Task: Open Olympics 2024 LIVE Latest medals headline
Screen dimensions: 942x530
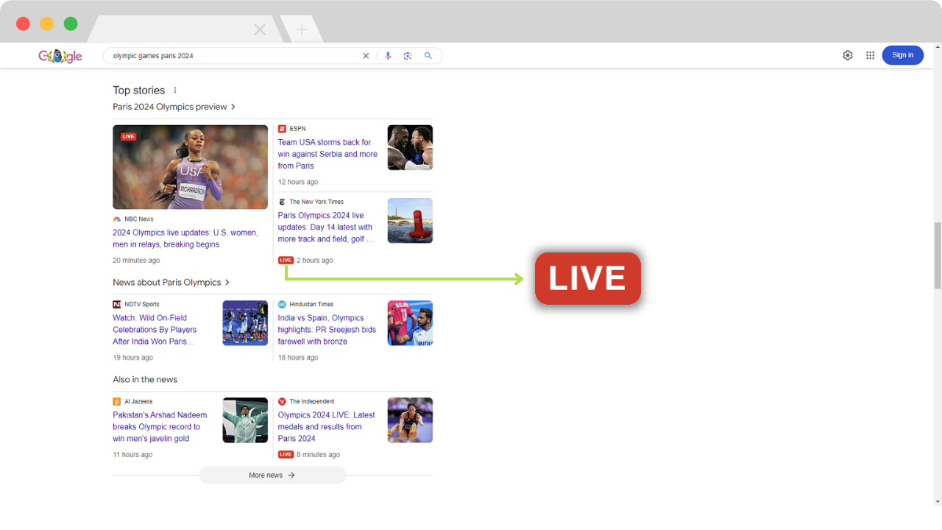Action: 326,427
